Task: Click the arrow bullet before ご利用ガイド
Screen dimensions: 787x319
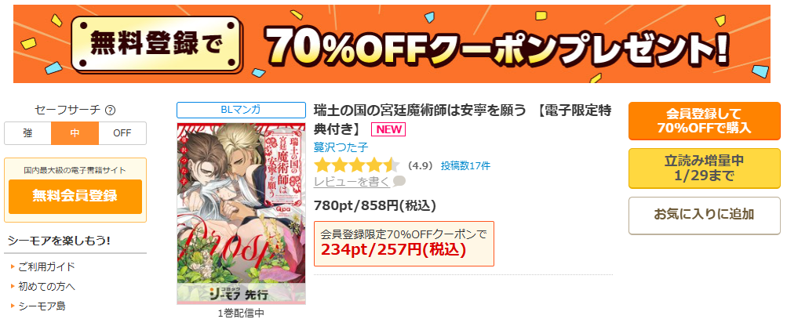Action: coord(13,266)
